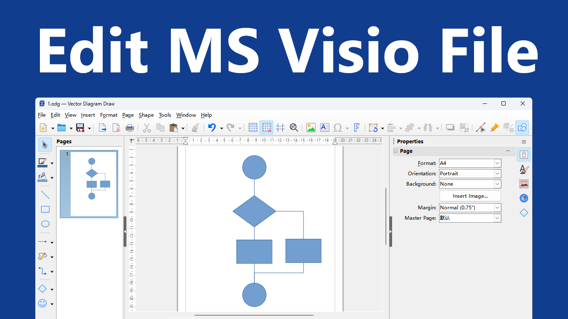The image size is (568, 319).
Task: Click the New document icon
Action: tap(43, 128)
